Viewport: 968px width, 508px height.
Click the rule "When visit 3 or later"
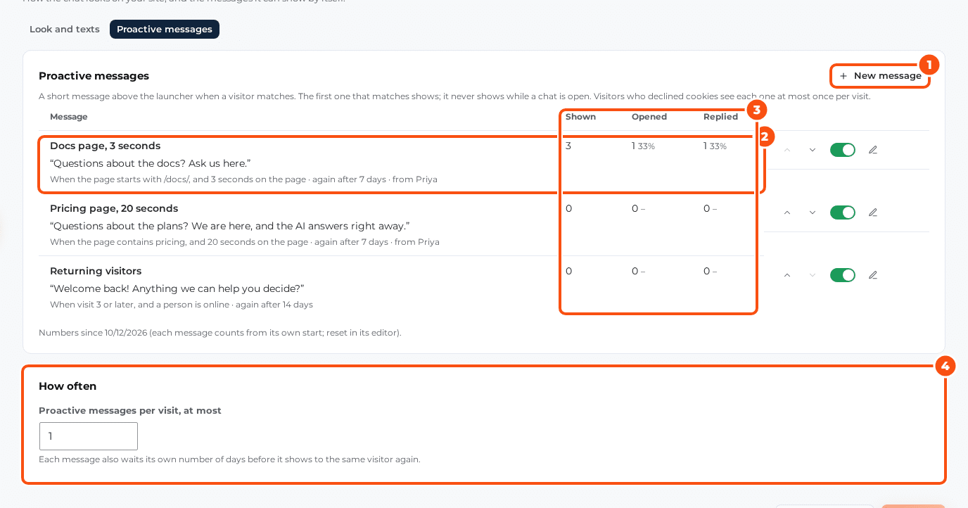coord(181,305)
